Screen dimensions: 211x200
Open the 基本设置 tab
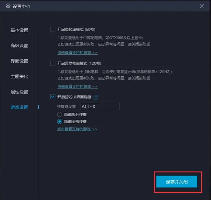(19, 30)
